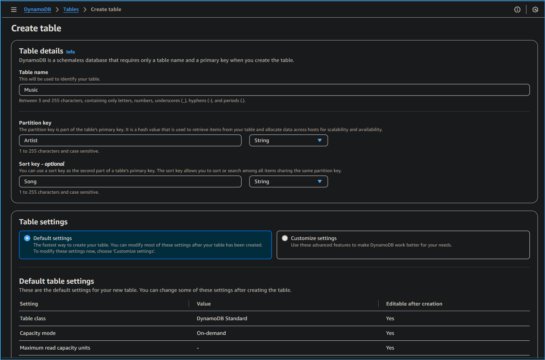545x360 pixels.
Task: Click the Info link beside Table details
Action: [x=70, y=52]
